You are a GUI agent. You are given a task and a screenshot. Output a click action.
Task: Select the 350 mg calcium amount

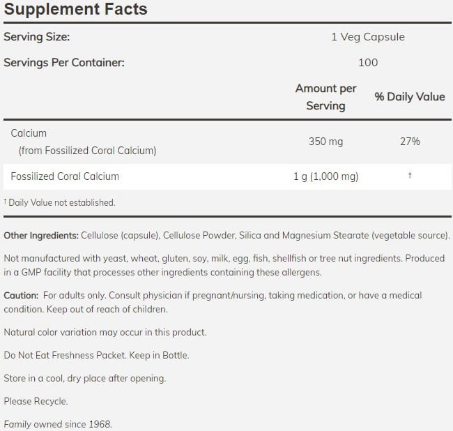(x=325, y=142)
